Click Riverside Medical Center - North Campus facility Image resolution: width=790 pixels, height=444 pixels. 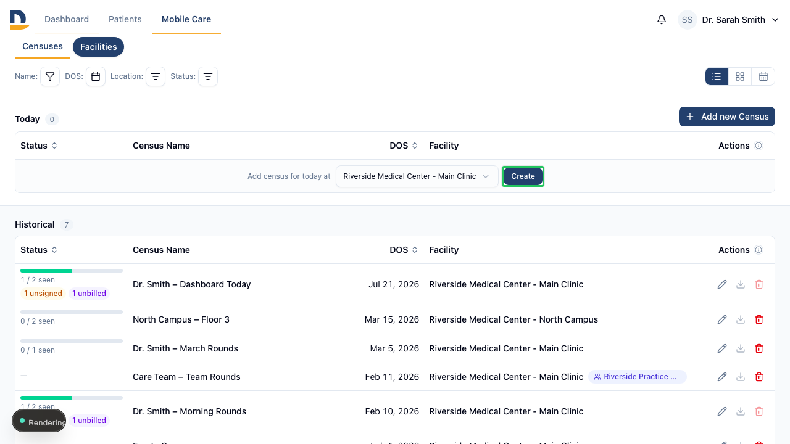tap(513, 319)
